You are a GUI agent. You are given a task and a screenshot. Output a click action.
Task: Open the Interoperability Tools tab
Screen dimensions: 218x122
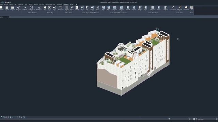(50, 5)
